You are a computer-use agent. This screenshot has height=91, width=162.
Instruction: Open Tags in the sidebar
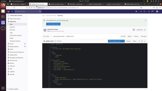pos(11,33)
